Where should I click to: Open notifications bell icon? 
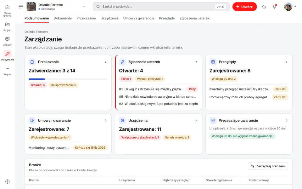coord(274,7)
